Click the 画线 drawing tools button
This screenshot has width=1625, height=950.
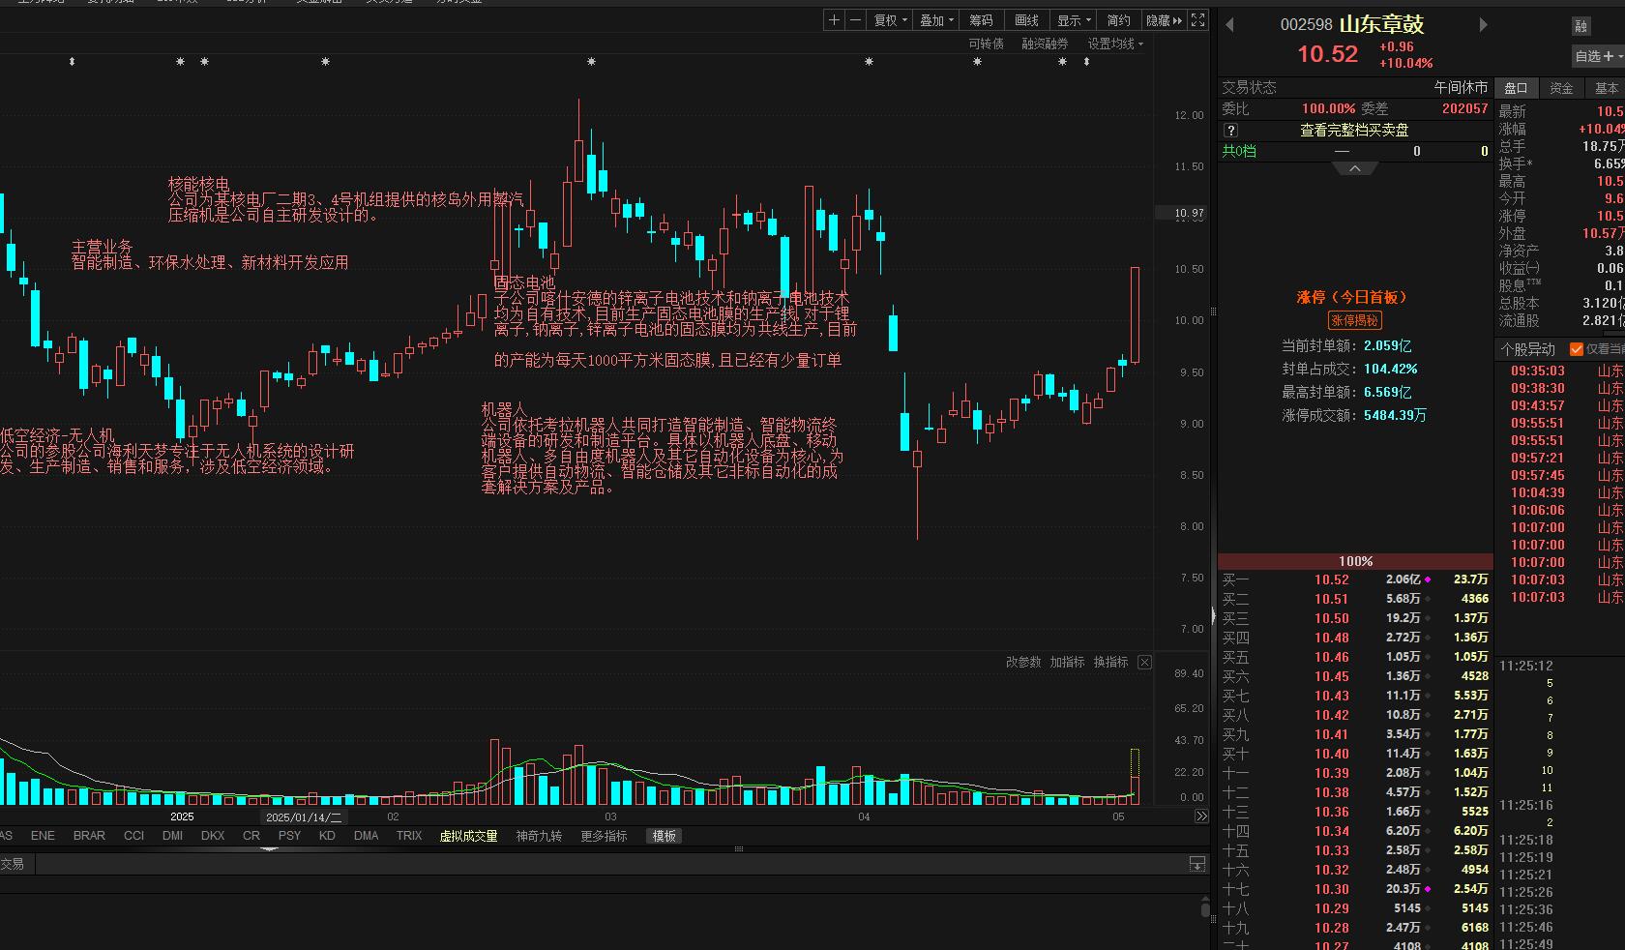[x=1026, y=20]
